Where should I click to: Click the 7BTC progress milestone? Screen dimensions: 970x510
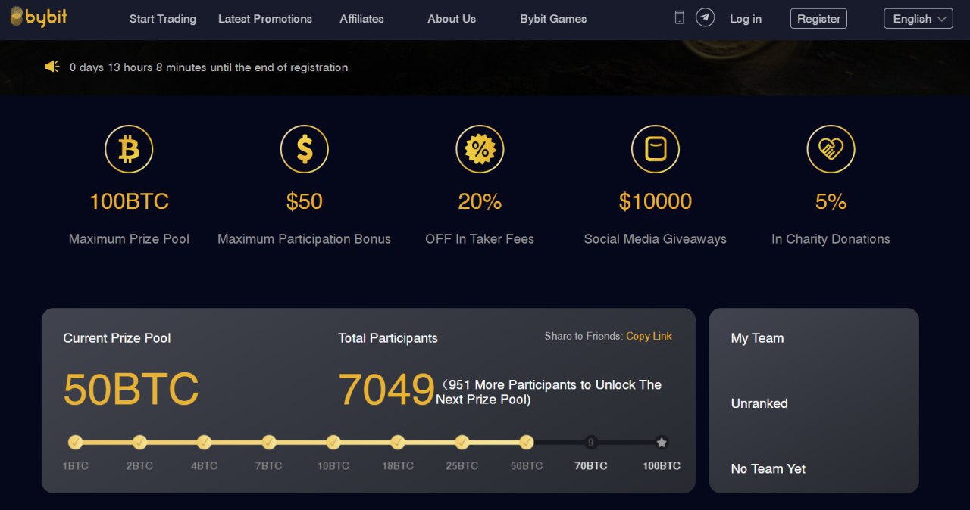click(x=269, y=443)
